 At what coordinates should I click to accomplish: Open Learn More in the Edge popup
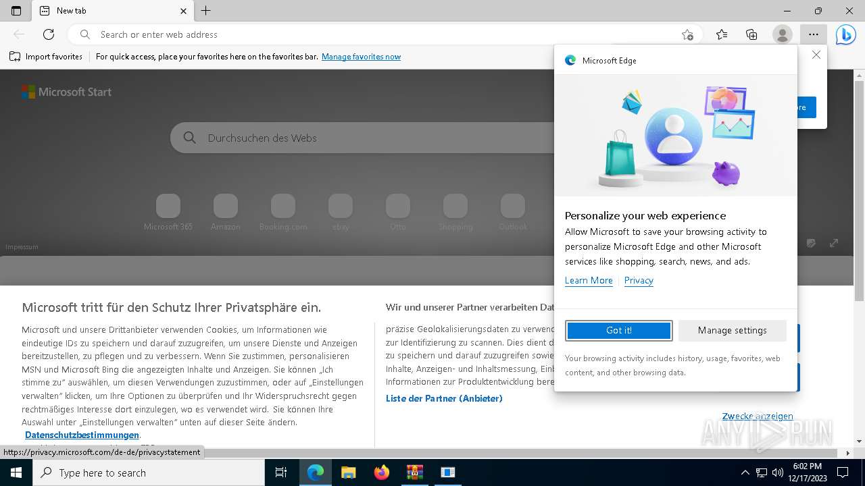589,280
